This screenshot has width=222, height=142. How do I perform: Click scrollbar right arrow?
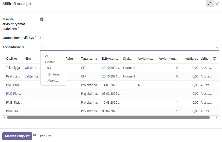[x=216, y=118]
